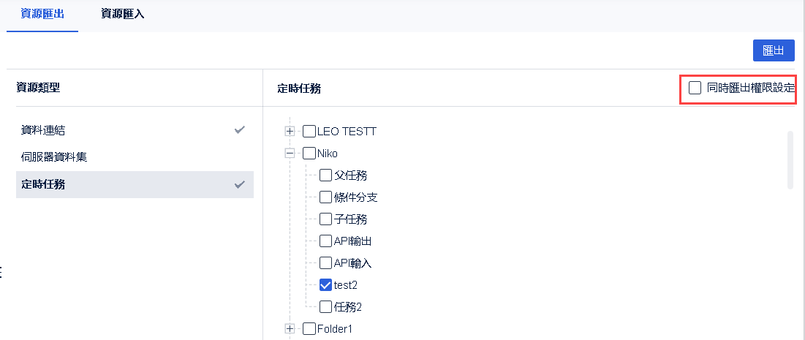
Task: Check the API輸出 task checkbox
Action: [x=326, y=241]
